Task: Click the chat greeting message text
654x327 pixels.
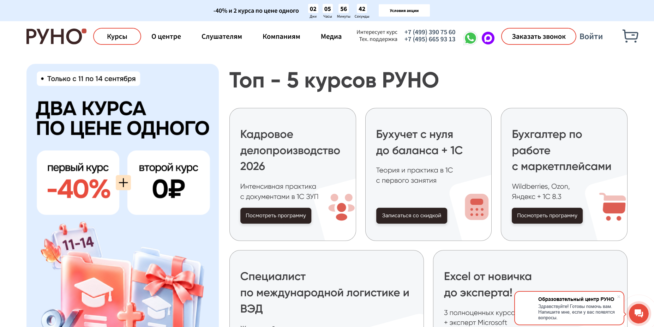Action: 576,312
